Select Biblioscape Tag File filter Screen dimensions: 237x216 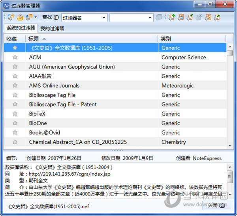[x=115, y=95]
